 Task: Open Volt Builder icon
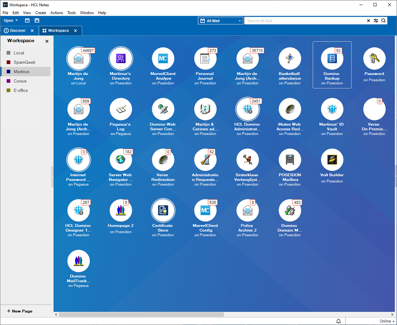pos(332,160)
